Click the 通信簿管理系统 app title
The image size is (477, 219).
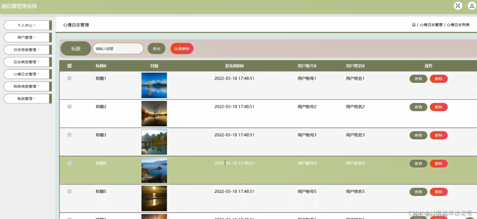(19, 6)
